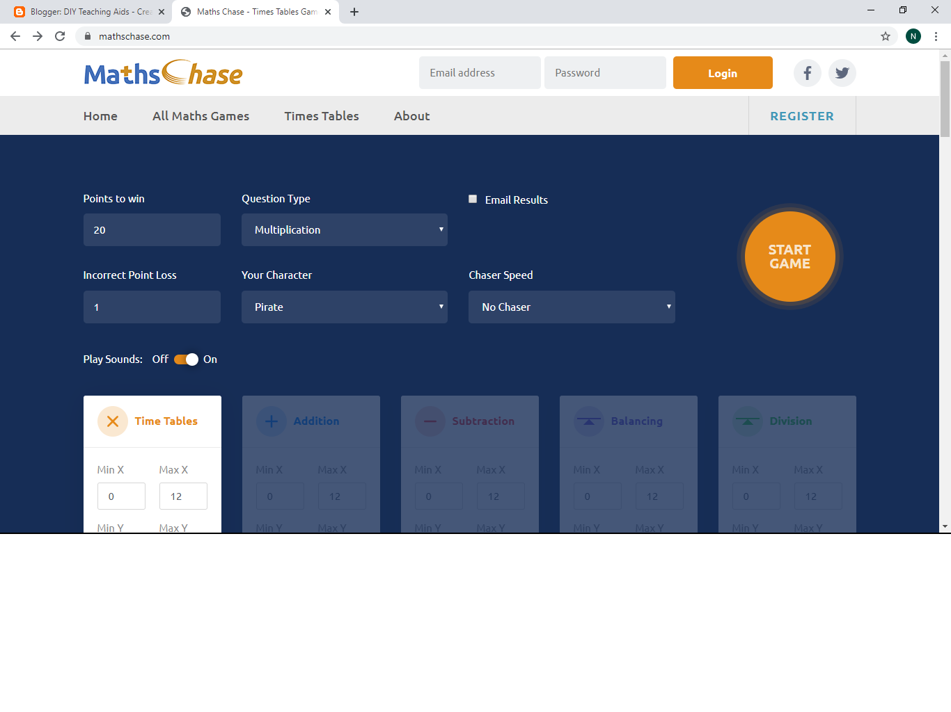Screen dimensions: 951x712
Task: Go back with browser back arrow
Action: (x=15, y=36)
